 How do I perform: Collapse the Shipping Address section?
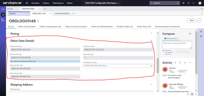click(x=151, y=85)
